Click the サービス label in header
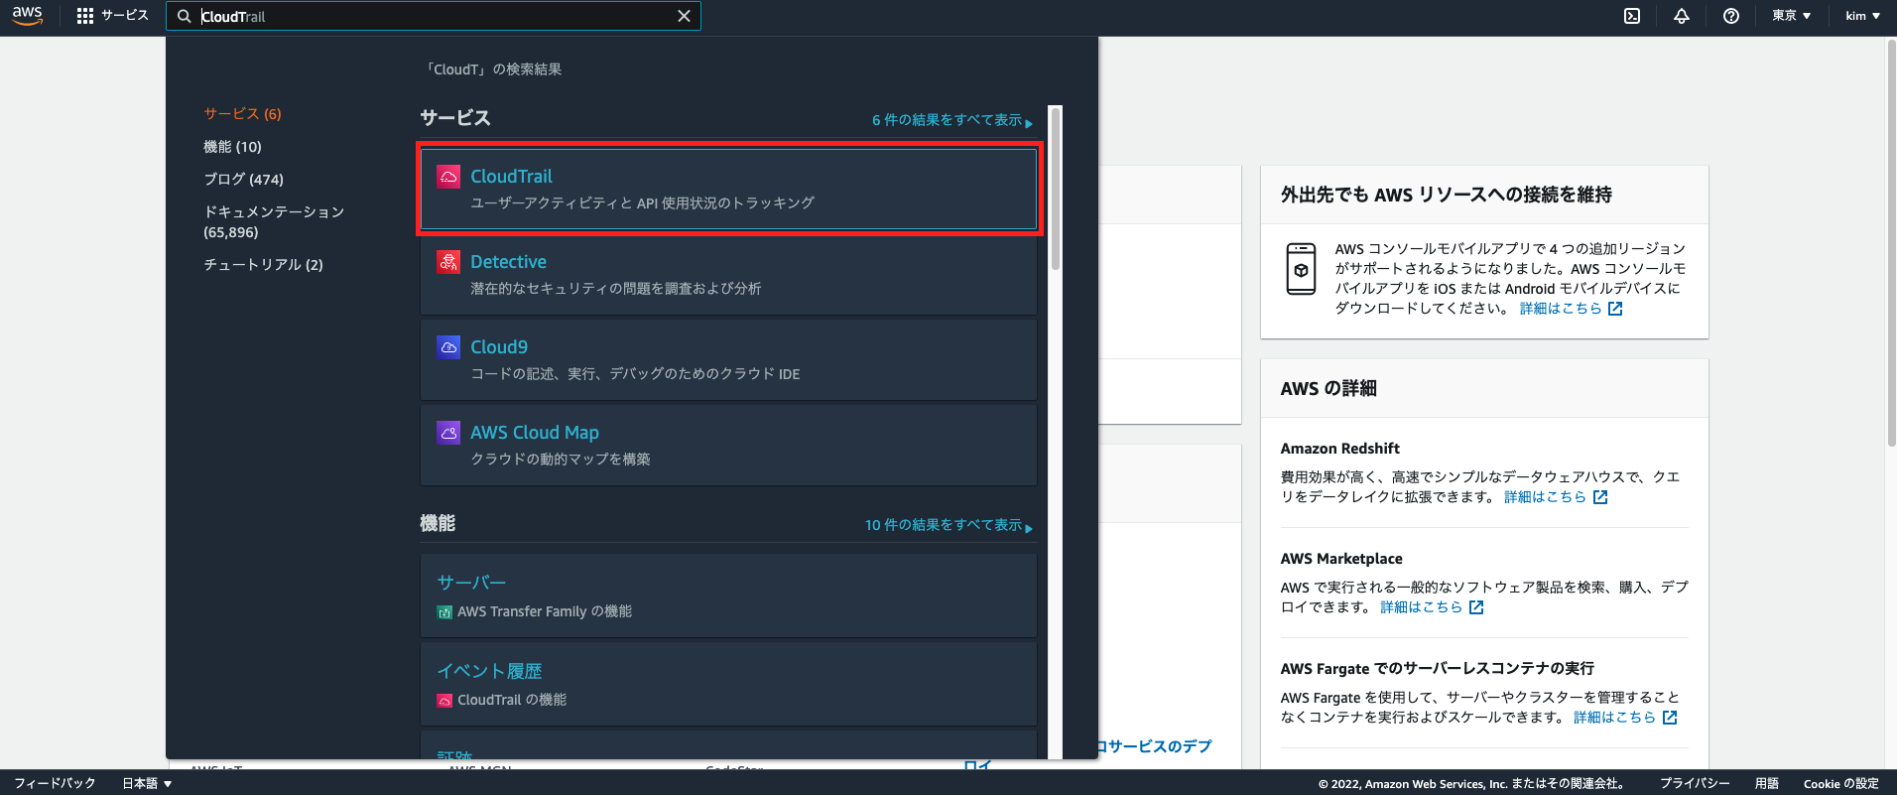 click(125, 16)
